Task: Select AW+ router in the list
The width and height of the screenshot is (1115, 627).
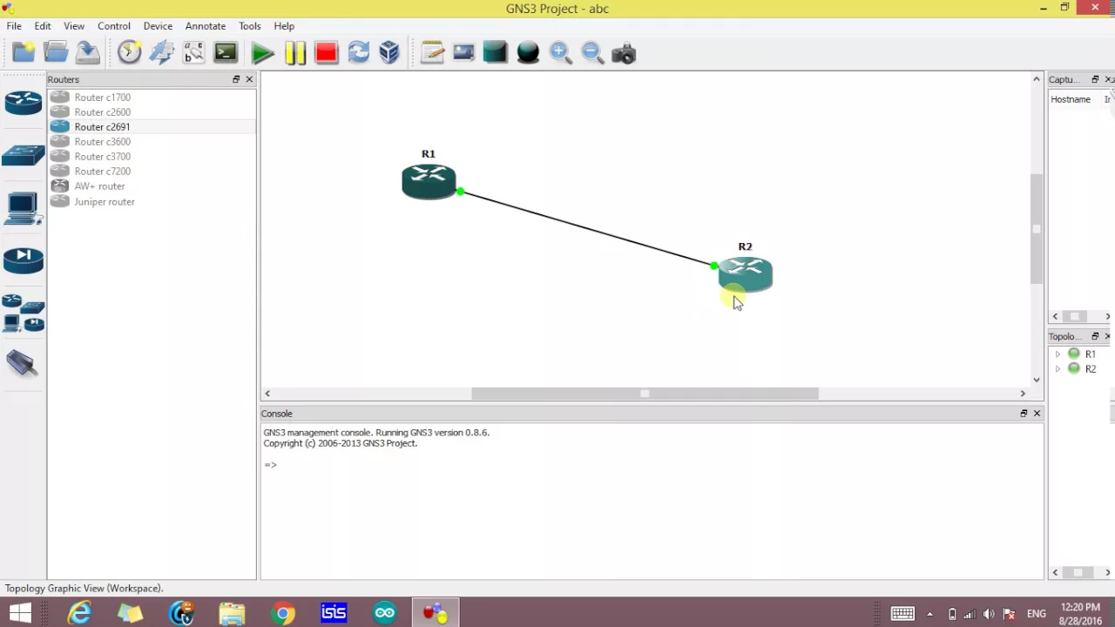Action: coord(152,186)
